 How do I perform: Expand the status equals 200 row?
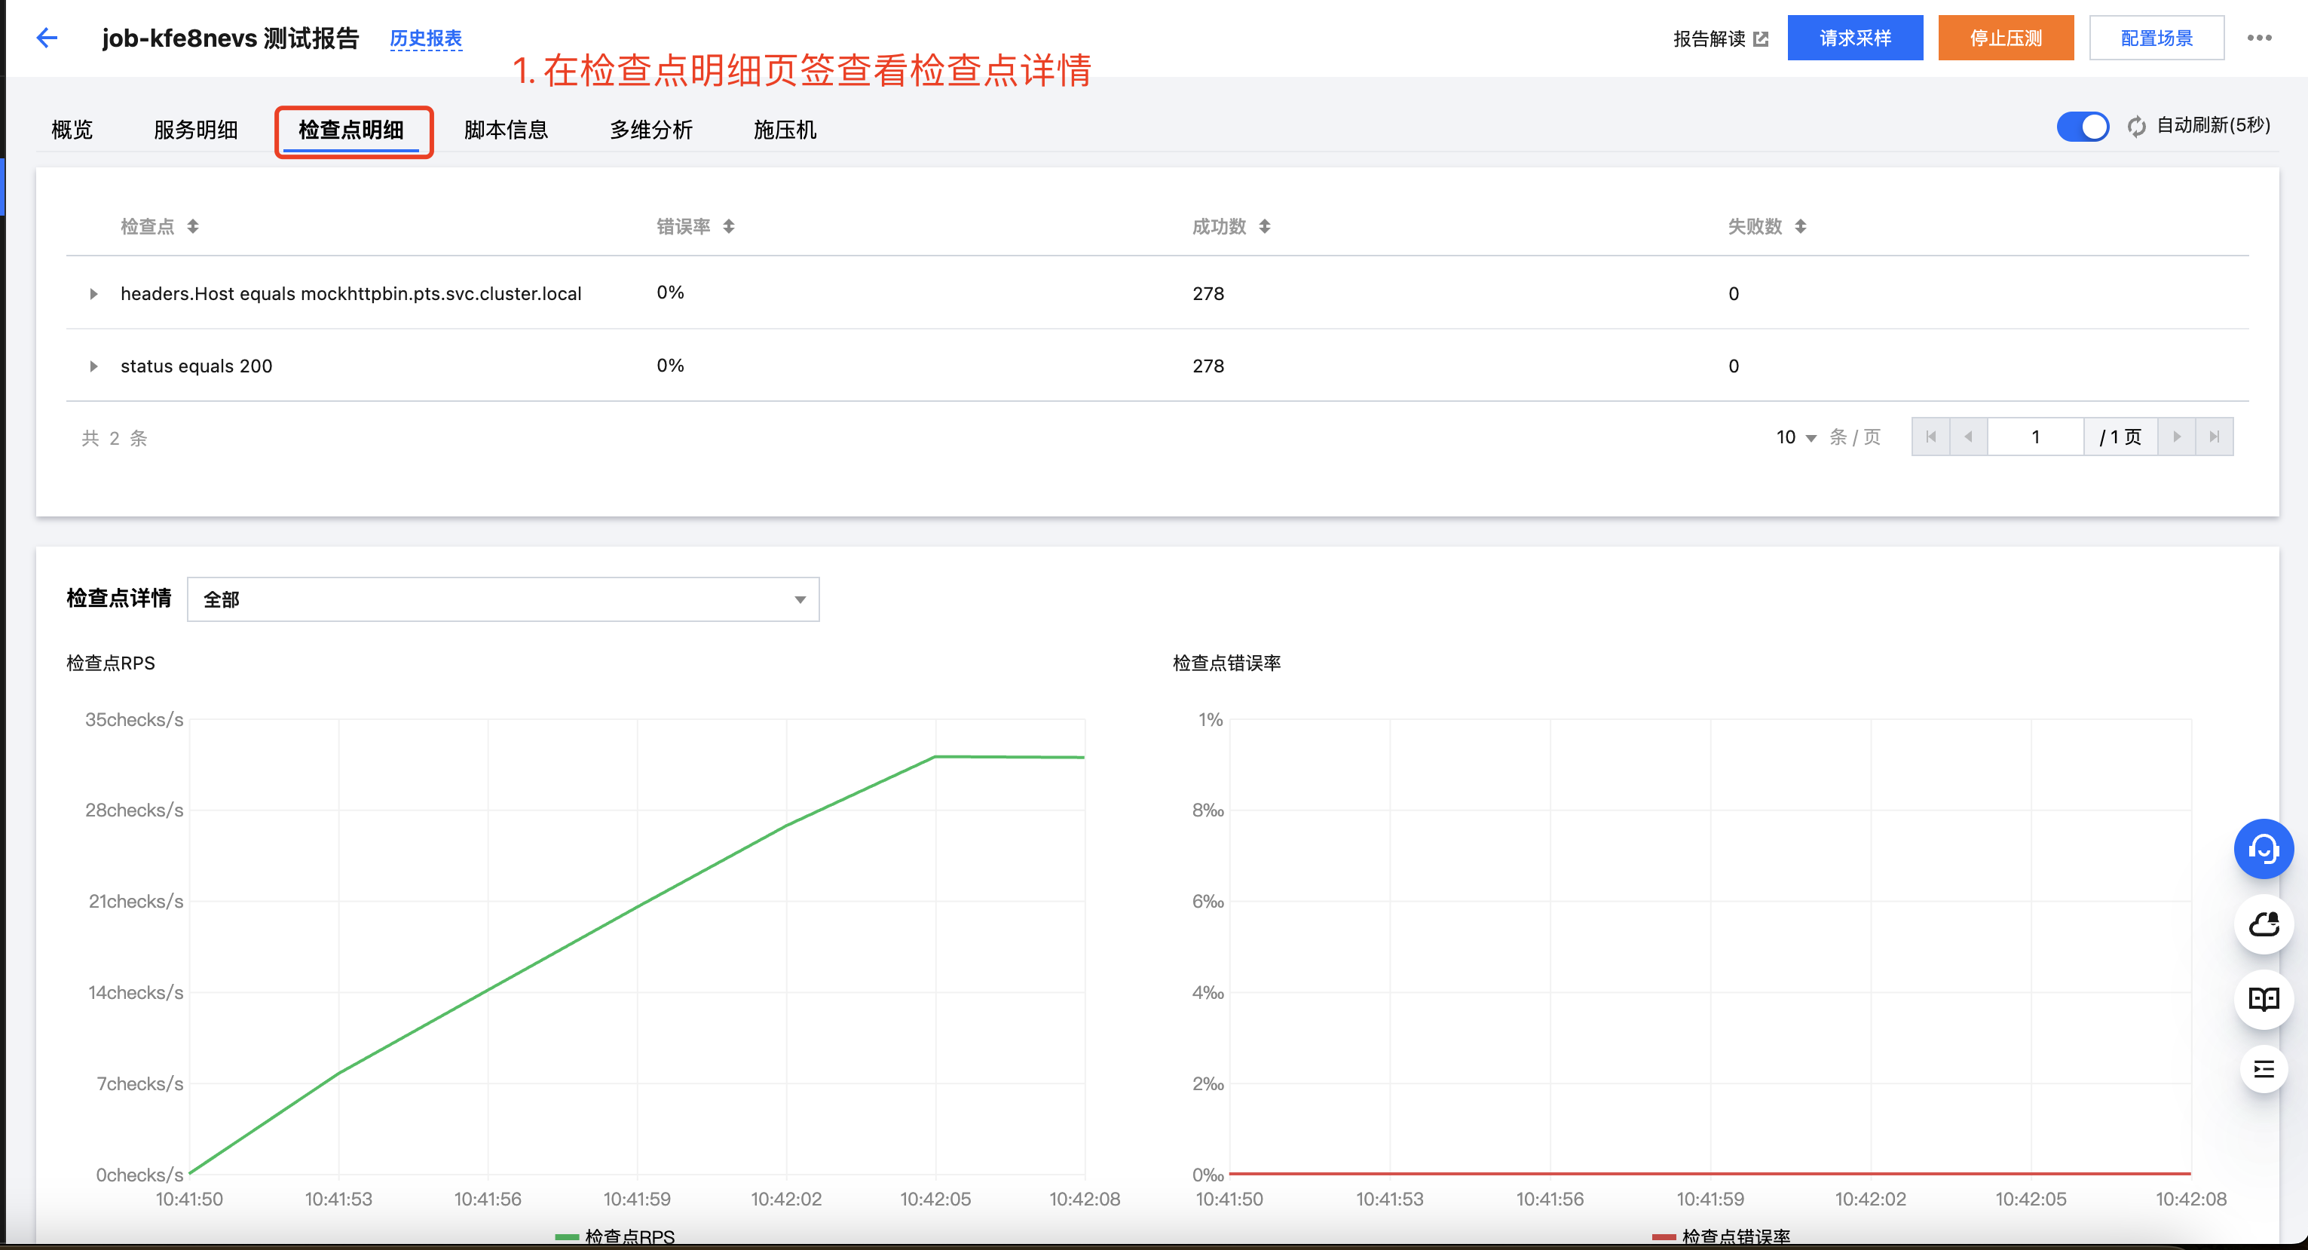(93, 366)
